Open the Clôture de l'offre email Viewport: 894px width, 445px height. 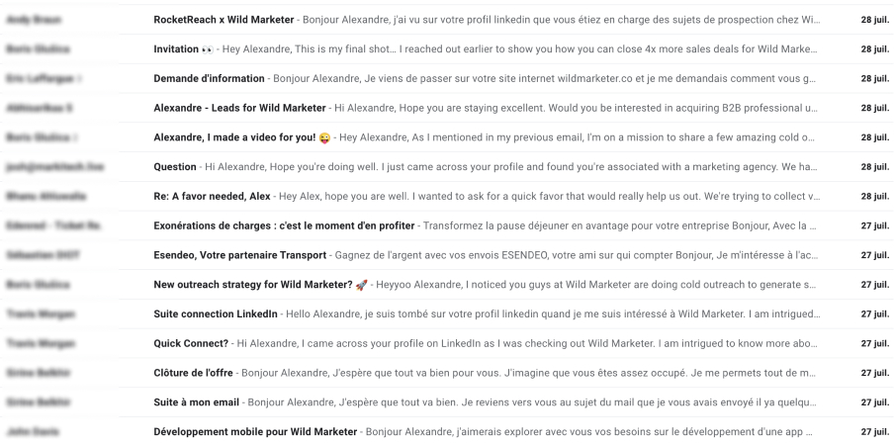[x=447, y=373]
